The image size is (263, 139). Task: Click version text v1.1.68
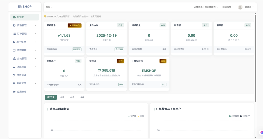click(x=64, y=35)
